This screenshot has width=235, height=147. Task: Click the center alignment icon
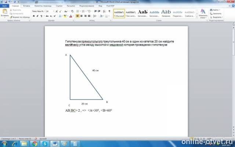(82, 16)
